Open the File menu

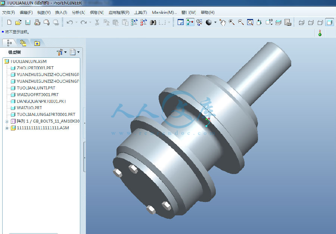[8, 12]
